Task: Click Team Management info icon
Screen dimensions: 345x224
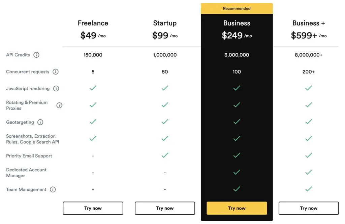Action: click(53, 189)
